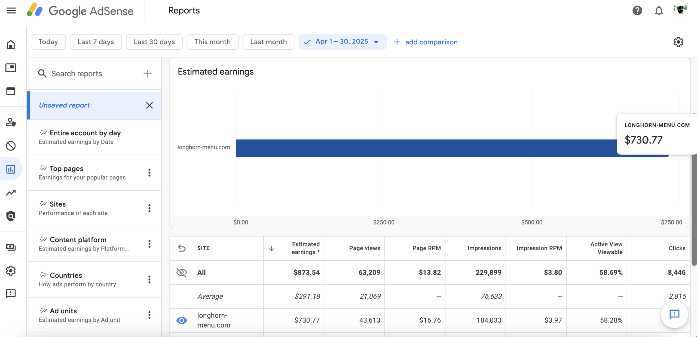Open Optimization trend sidebar icon
Viewport: 697px width, 337px height.
coord(11,192)
